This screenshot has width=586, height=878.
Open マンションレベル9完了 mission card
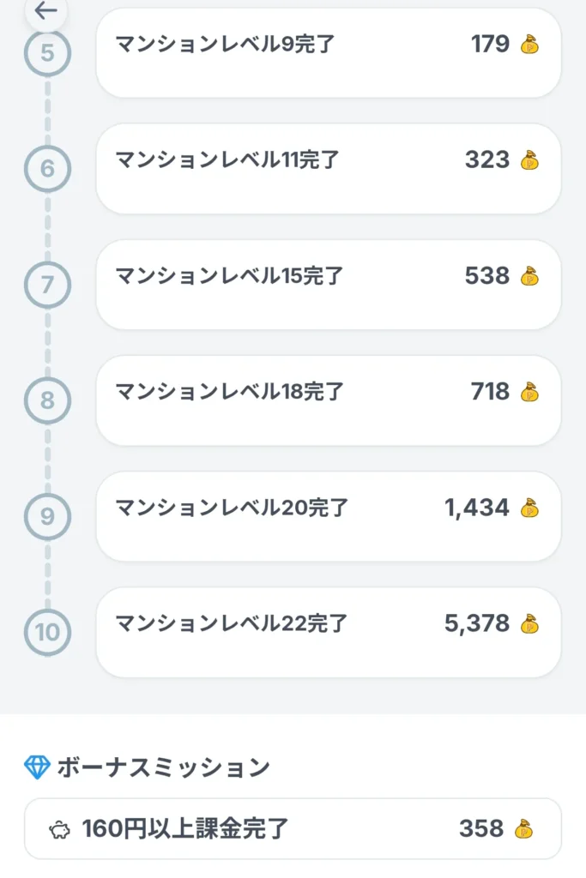click(328, 53)
